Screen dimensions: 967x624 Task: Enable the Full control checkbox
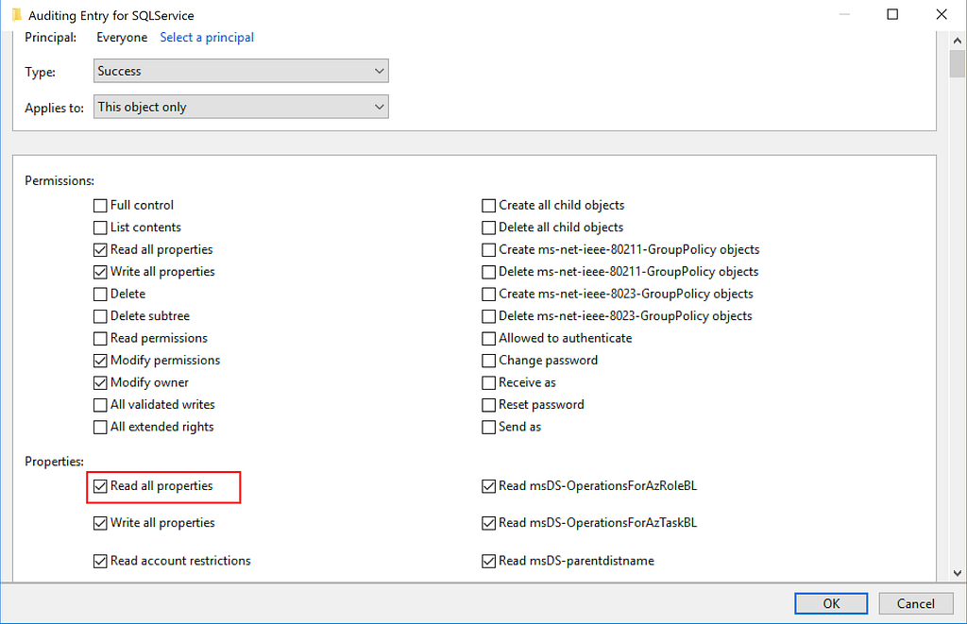coord(100,206)
